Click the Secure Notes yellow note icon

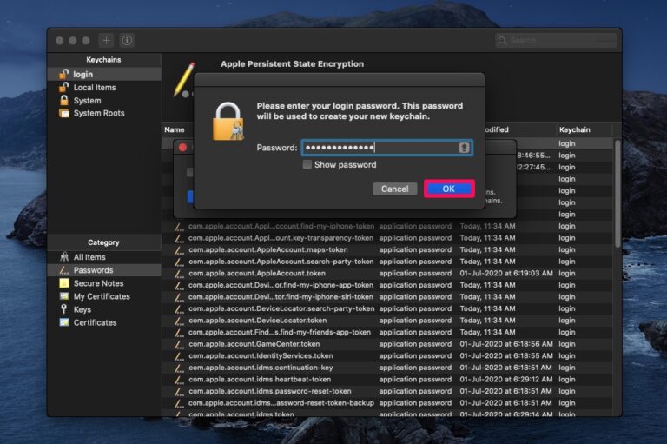coord(64,283)
